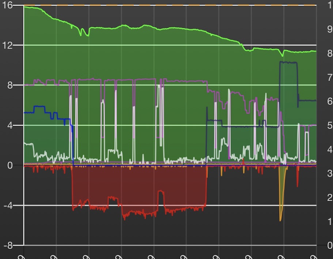Click the bright blue line near 6

click(39, 106)
